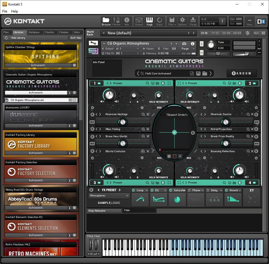269x264 pixels.
Task: Play XY pad motion
Action: 180,156
